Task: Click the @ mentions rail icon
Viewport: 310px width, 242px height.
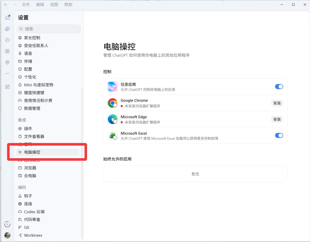Action: (7, 62)
